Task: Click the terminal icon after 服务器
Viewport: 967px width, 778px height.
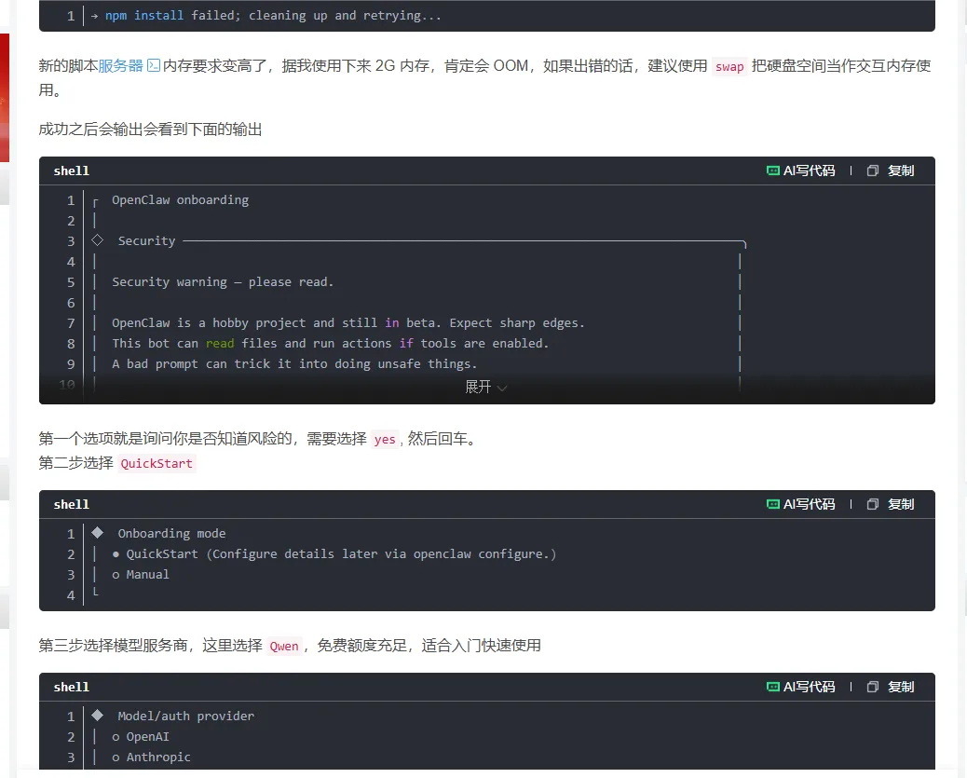Action: (154, 65)
